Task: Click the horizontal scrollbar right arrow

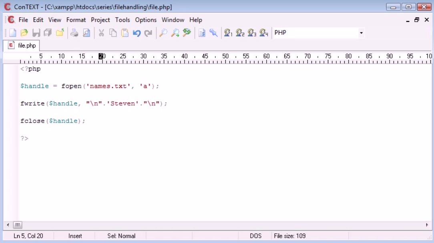Action: 427,225
